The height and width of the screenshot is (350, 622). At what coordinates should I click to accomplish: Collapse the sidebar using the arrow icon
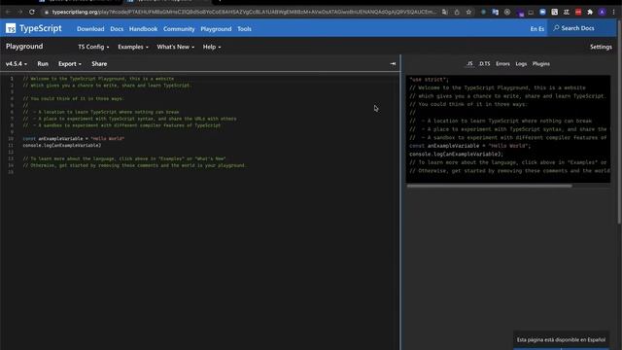coord(393,64)
